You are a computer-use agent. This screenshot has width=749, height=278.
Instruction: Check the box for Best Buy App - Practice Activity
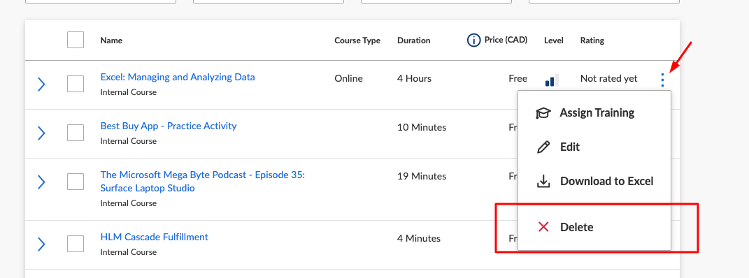(x=76, y=133)
